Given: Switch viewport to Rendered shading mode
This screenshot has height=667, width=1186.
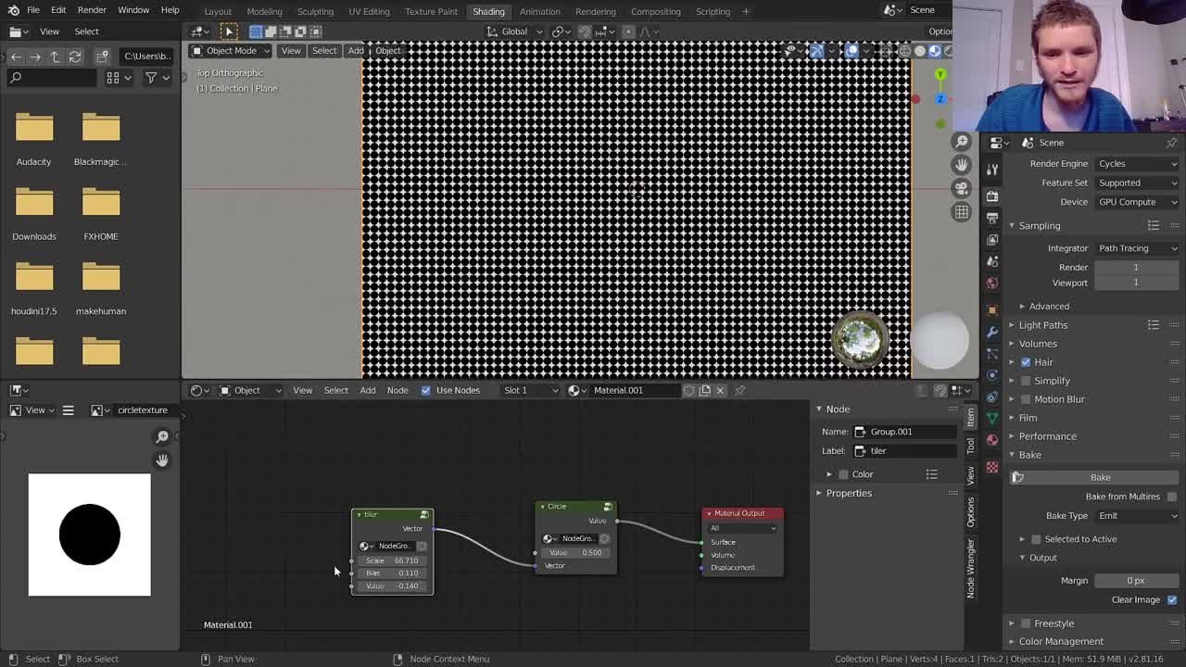Looking at the screenshot, I should click(947, 51).
